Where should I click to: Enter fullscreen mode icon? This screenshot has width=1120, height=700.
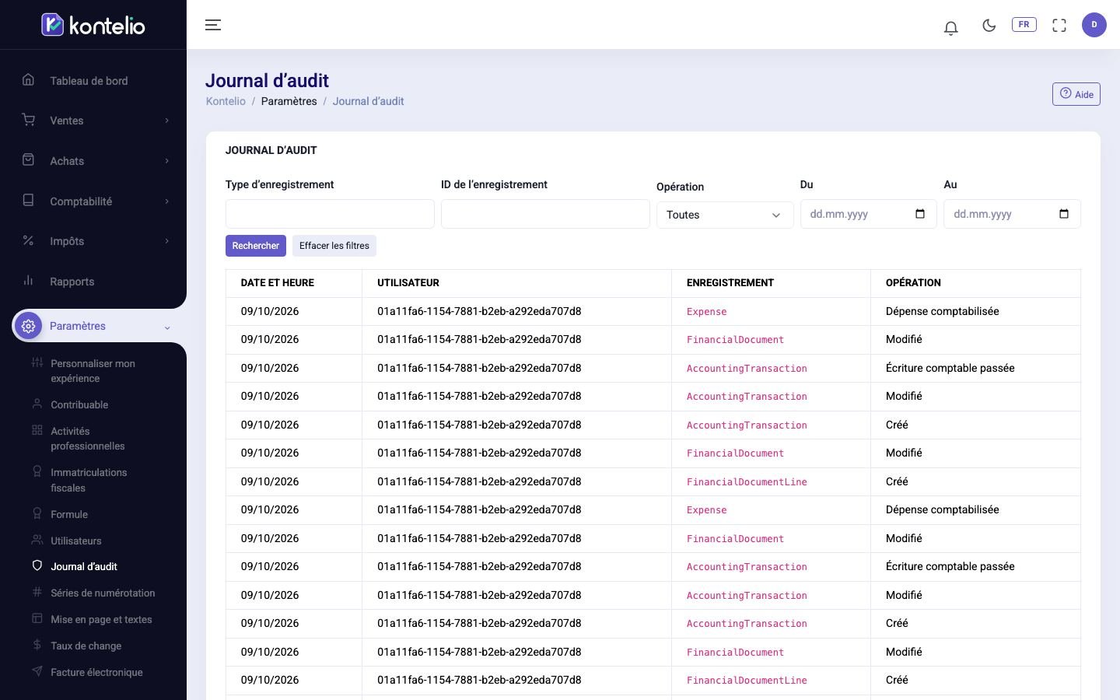[x=1059, y=26]
